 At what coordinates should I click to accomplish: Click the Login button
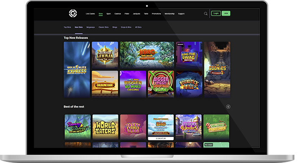(216, 14)
